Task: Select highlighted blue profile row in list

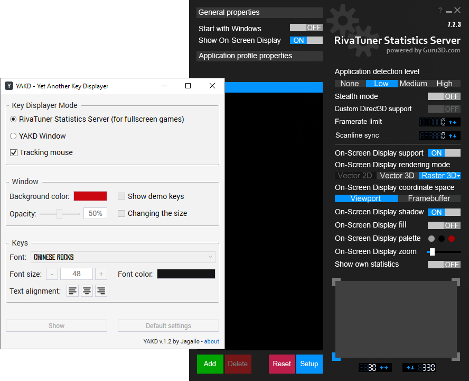Action: click(x=274, y=87)
